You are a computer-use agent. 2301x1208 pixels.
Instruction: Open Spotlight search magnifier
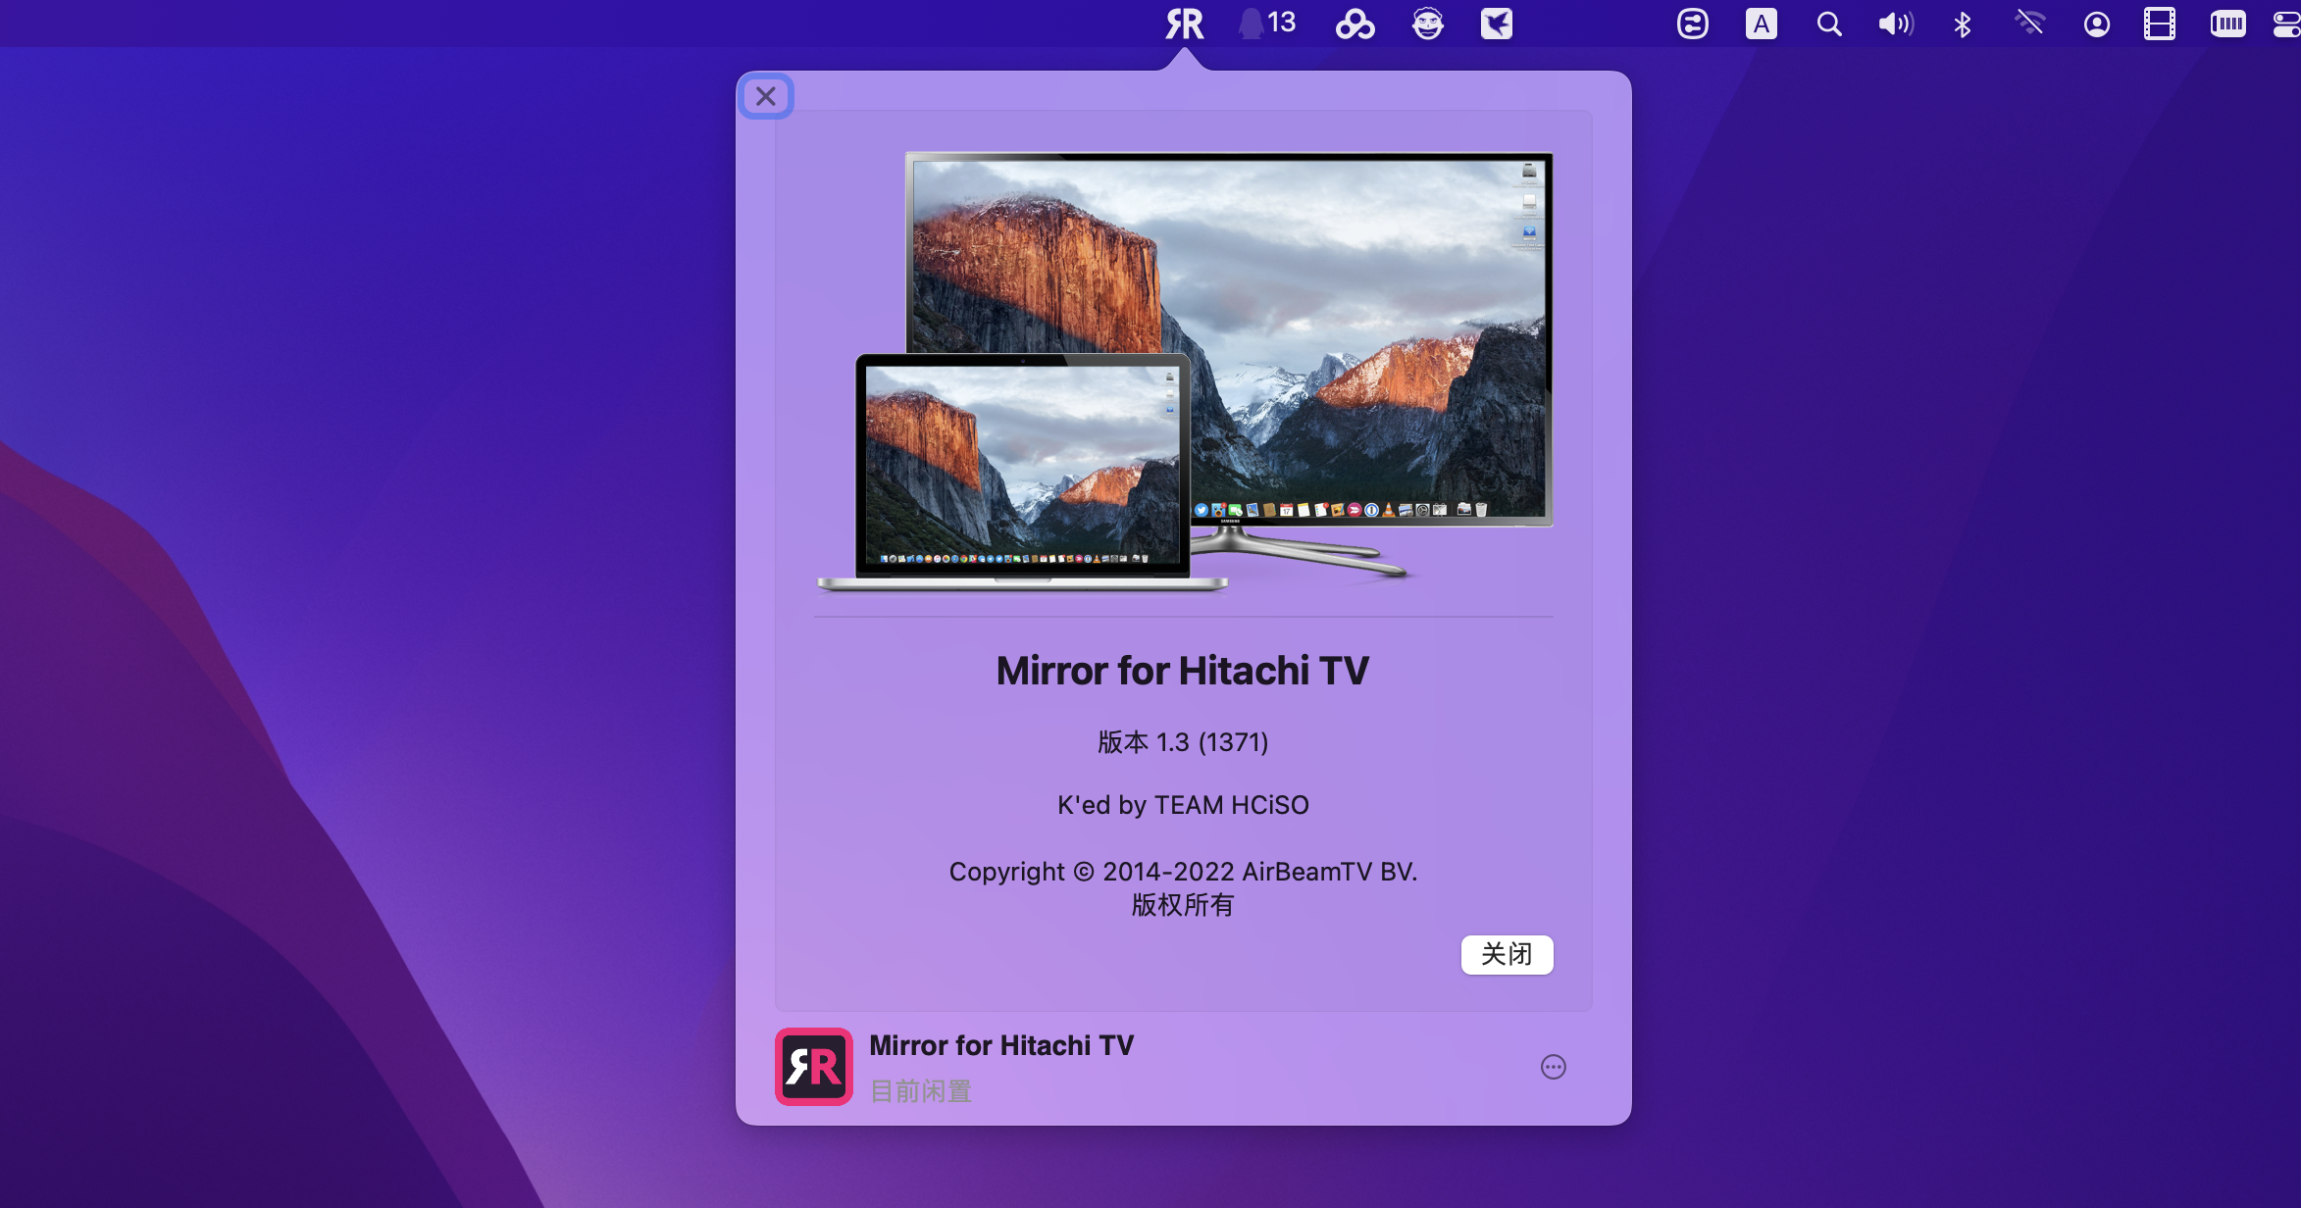click(x=1828, y=24)
